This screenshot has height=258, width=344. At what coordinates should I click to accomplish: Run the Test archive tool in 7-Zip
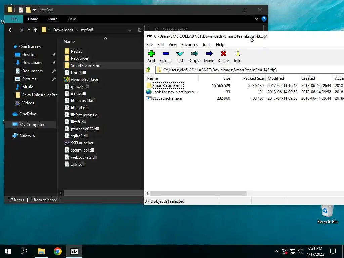pos(180,56)
